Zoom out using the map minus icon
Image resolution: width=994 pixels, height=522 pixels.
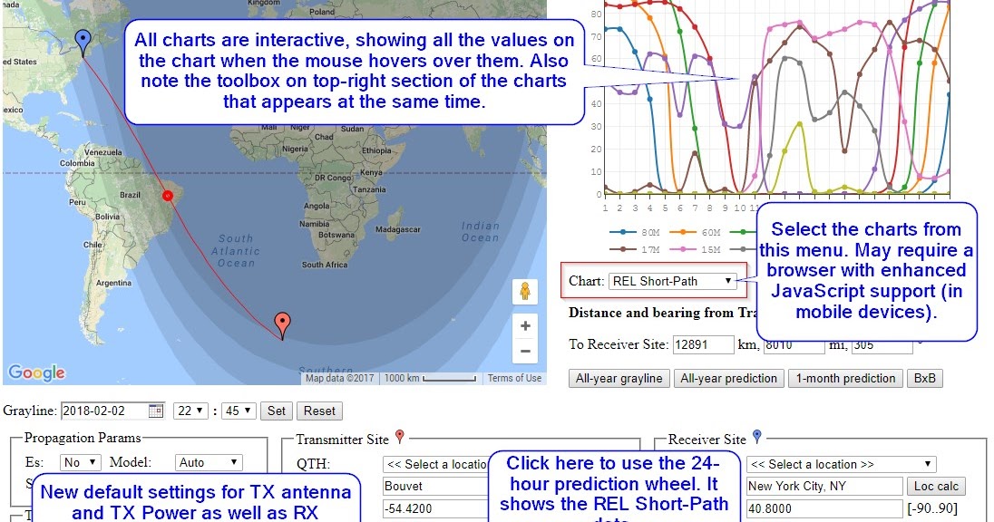click(525, 349)
